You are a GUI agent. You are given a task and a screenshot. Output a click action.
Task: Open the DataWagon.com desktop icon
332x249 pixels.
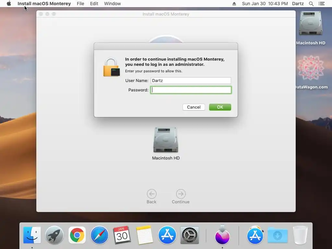point(311,68)
